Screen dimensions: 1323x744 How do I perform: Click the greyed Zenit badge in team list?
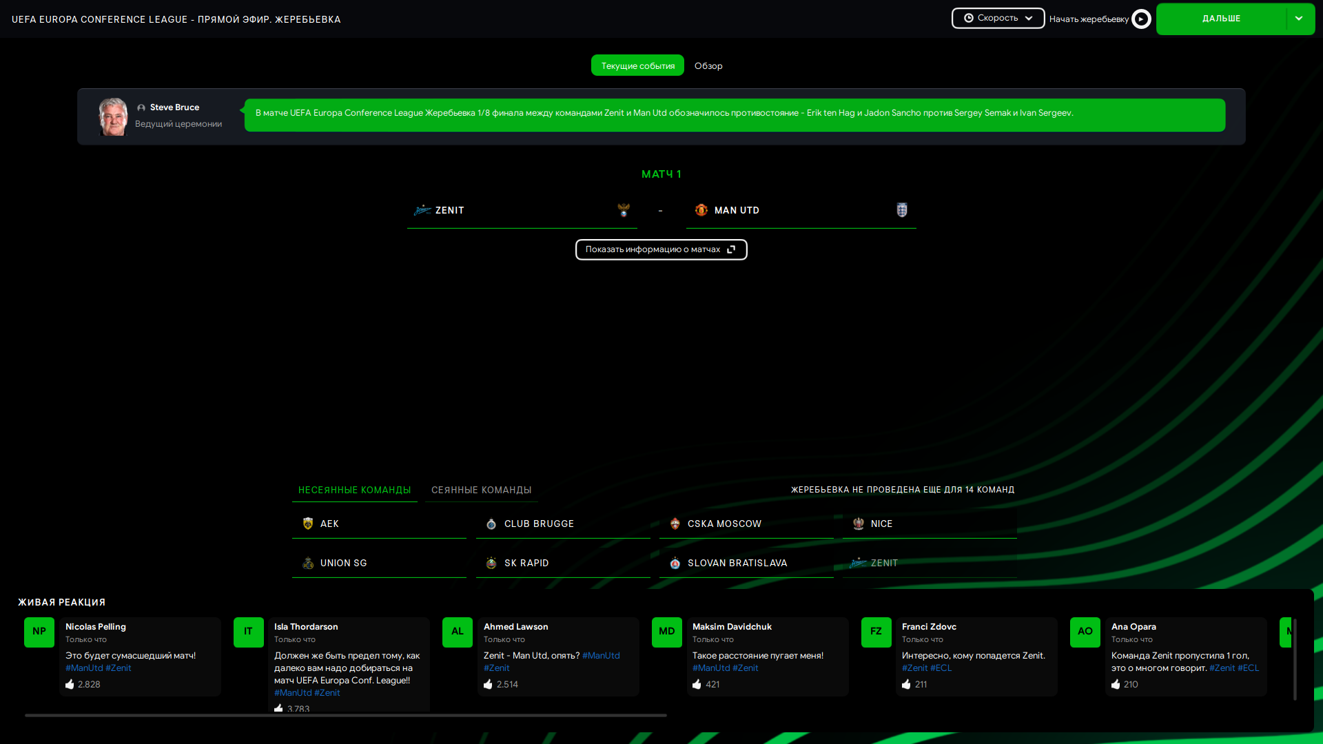[x=859, y=563]
